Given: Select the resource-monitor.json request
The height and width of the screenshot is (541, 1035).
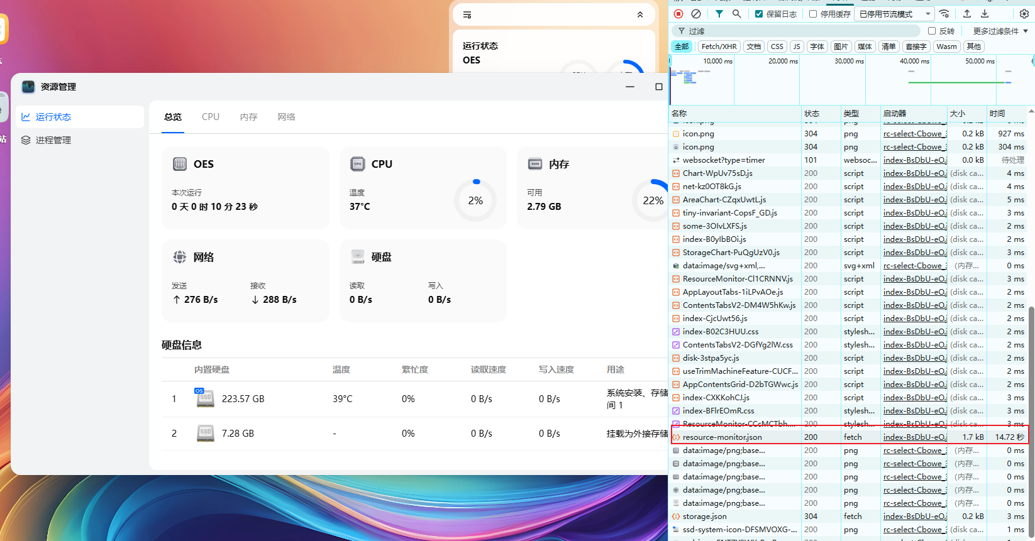Looking at the screenshot, I should click(722, 437).
